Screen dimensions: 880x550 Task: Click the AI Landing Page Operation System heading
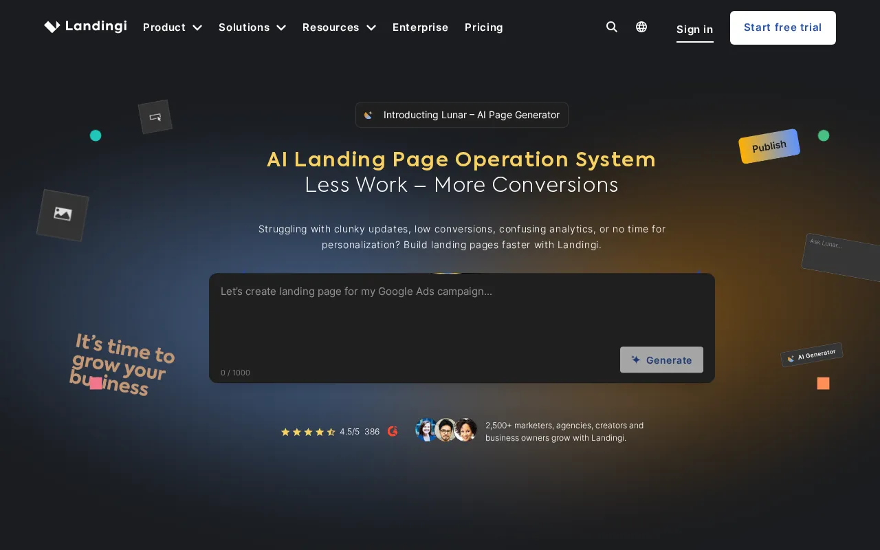461,159
